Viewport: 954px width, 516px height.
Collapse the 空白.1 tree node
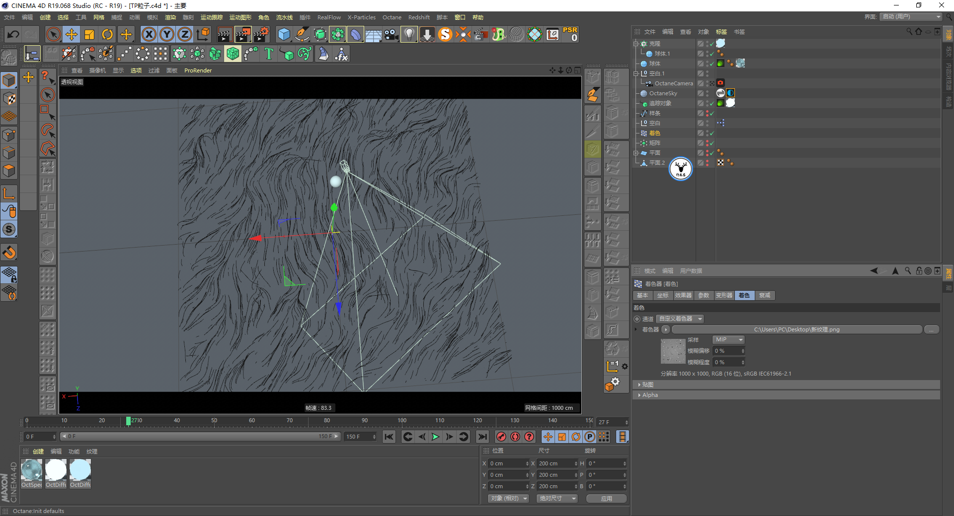pos(636,73)
